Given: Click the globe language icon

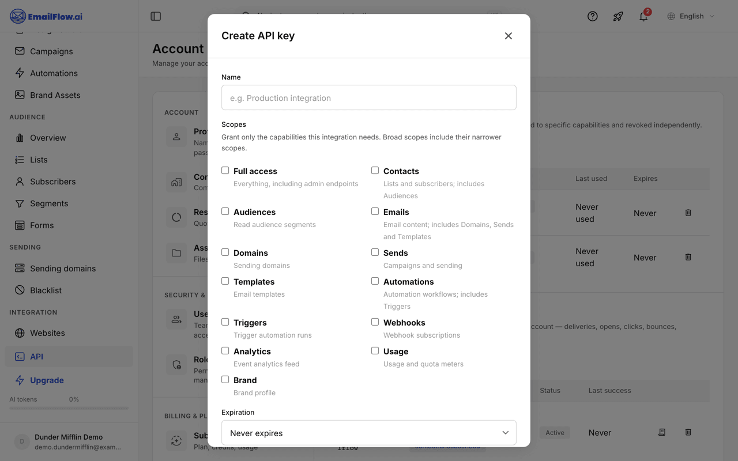Looking at the screenshot, I should pyautogui.click(x=671, y=16).
